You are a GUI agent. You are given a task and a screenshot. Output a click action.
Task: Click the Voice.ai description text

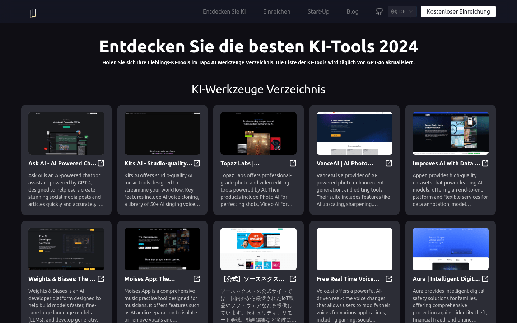(354, 305)
